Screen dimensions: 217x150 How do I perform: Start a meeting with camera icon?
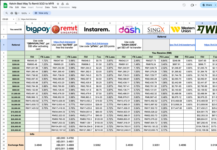pyautogui.click(x=192, y=5)
